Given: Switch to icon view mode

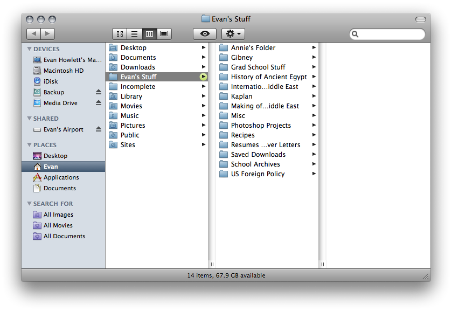Looking at the screenshot, I should (x=120, y=34).
